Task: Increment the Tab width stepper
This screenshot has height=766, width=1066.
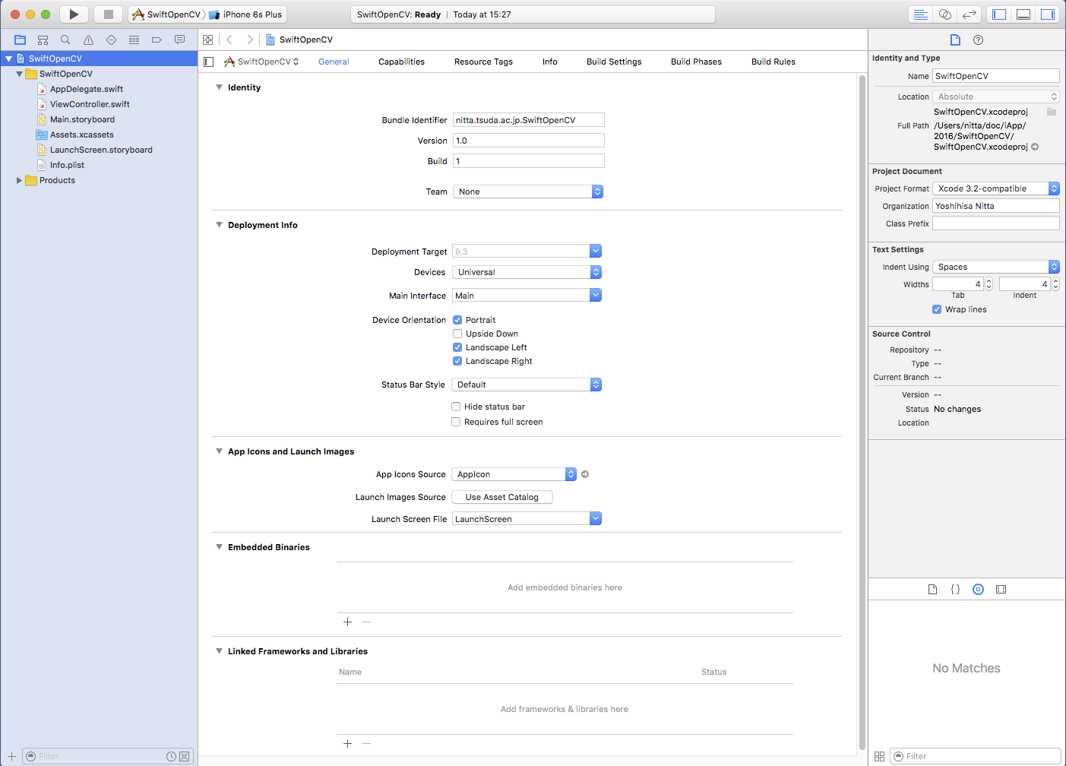Action: tap(989, 281)
